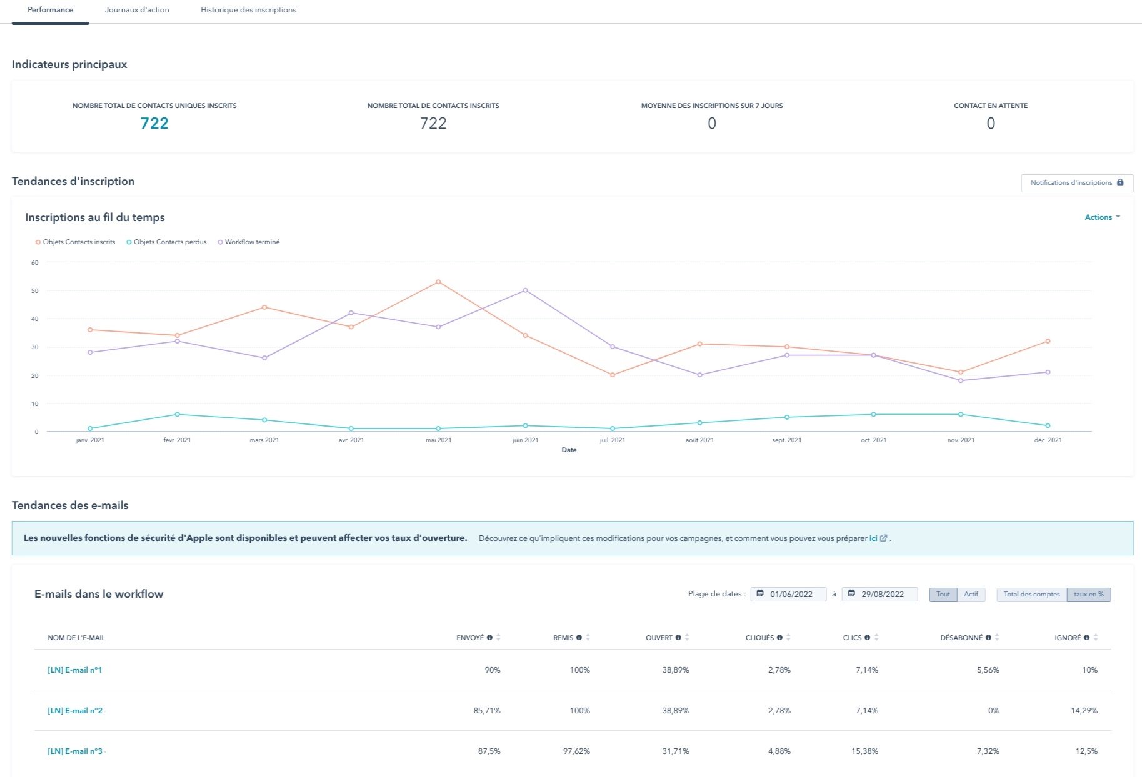Open the [LN] E-mail n°2 link
This screenshot has width=1142, height=777.
(75, 711)
